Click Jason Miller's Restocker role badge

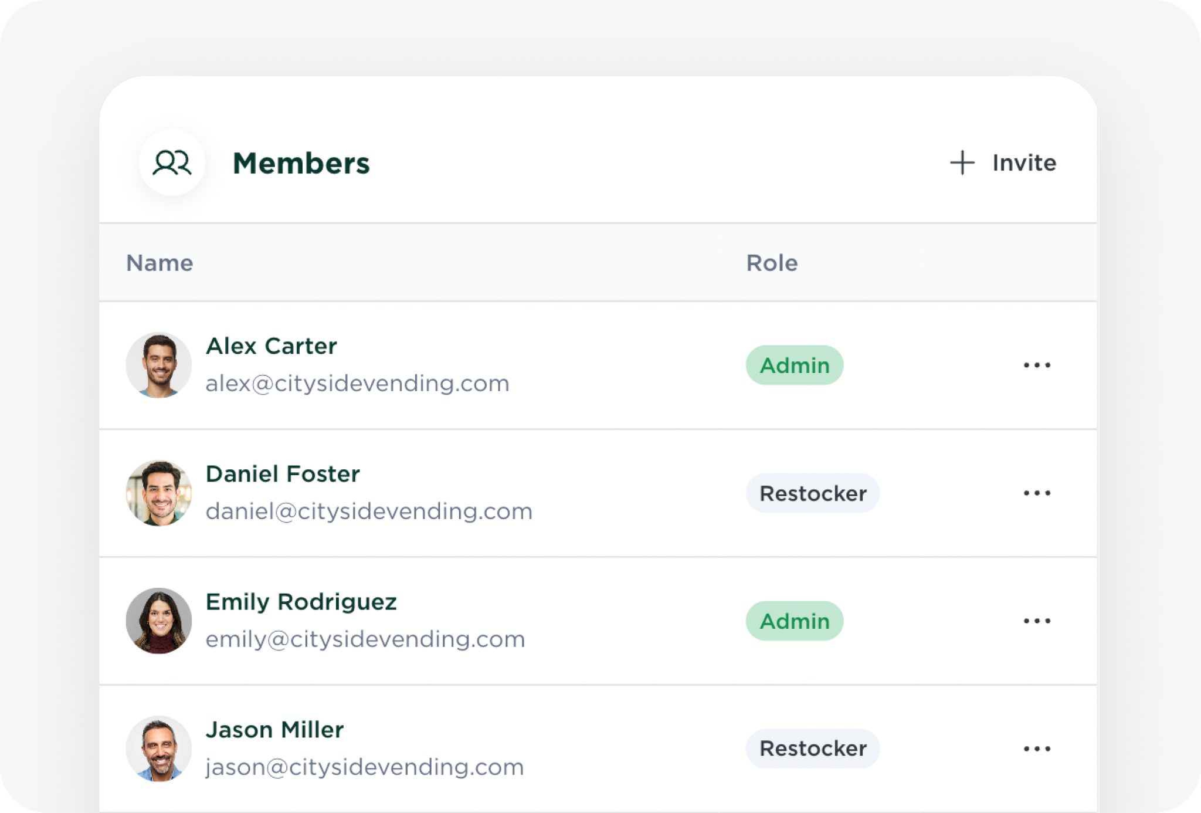click(x=812, y=748)
